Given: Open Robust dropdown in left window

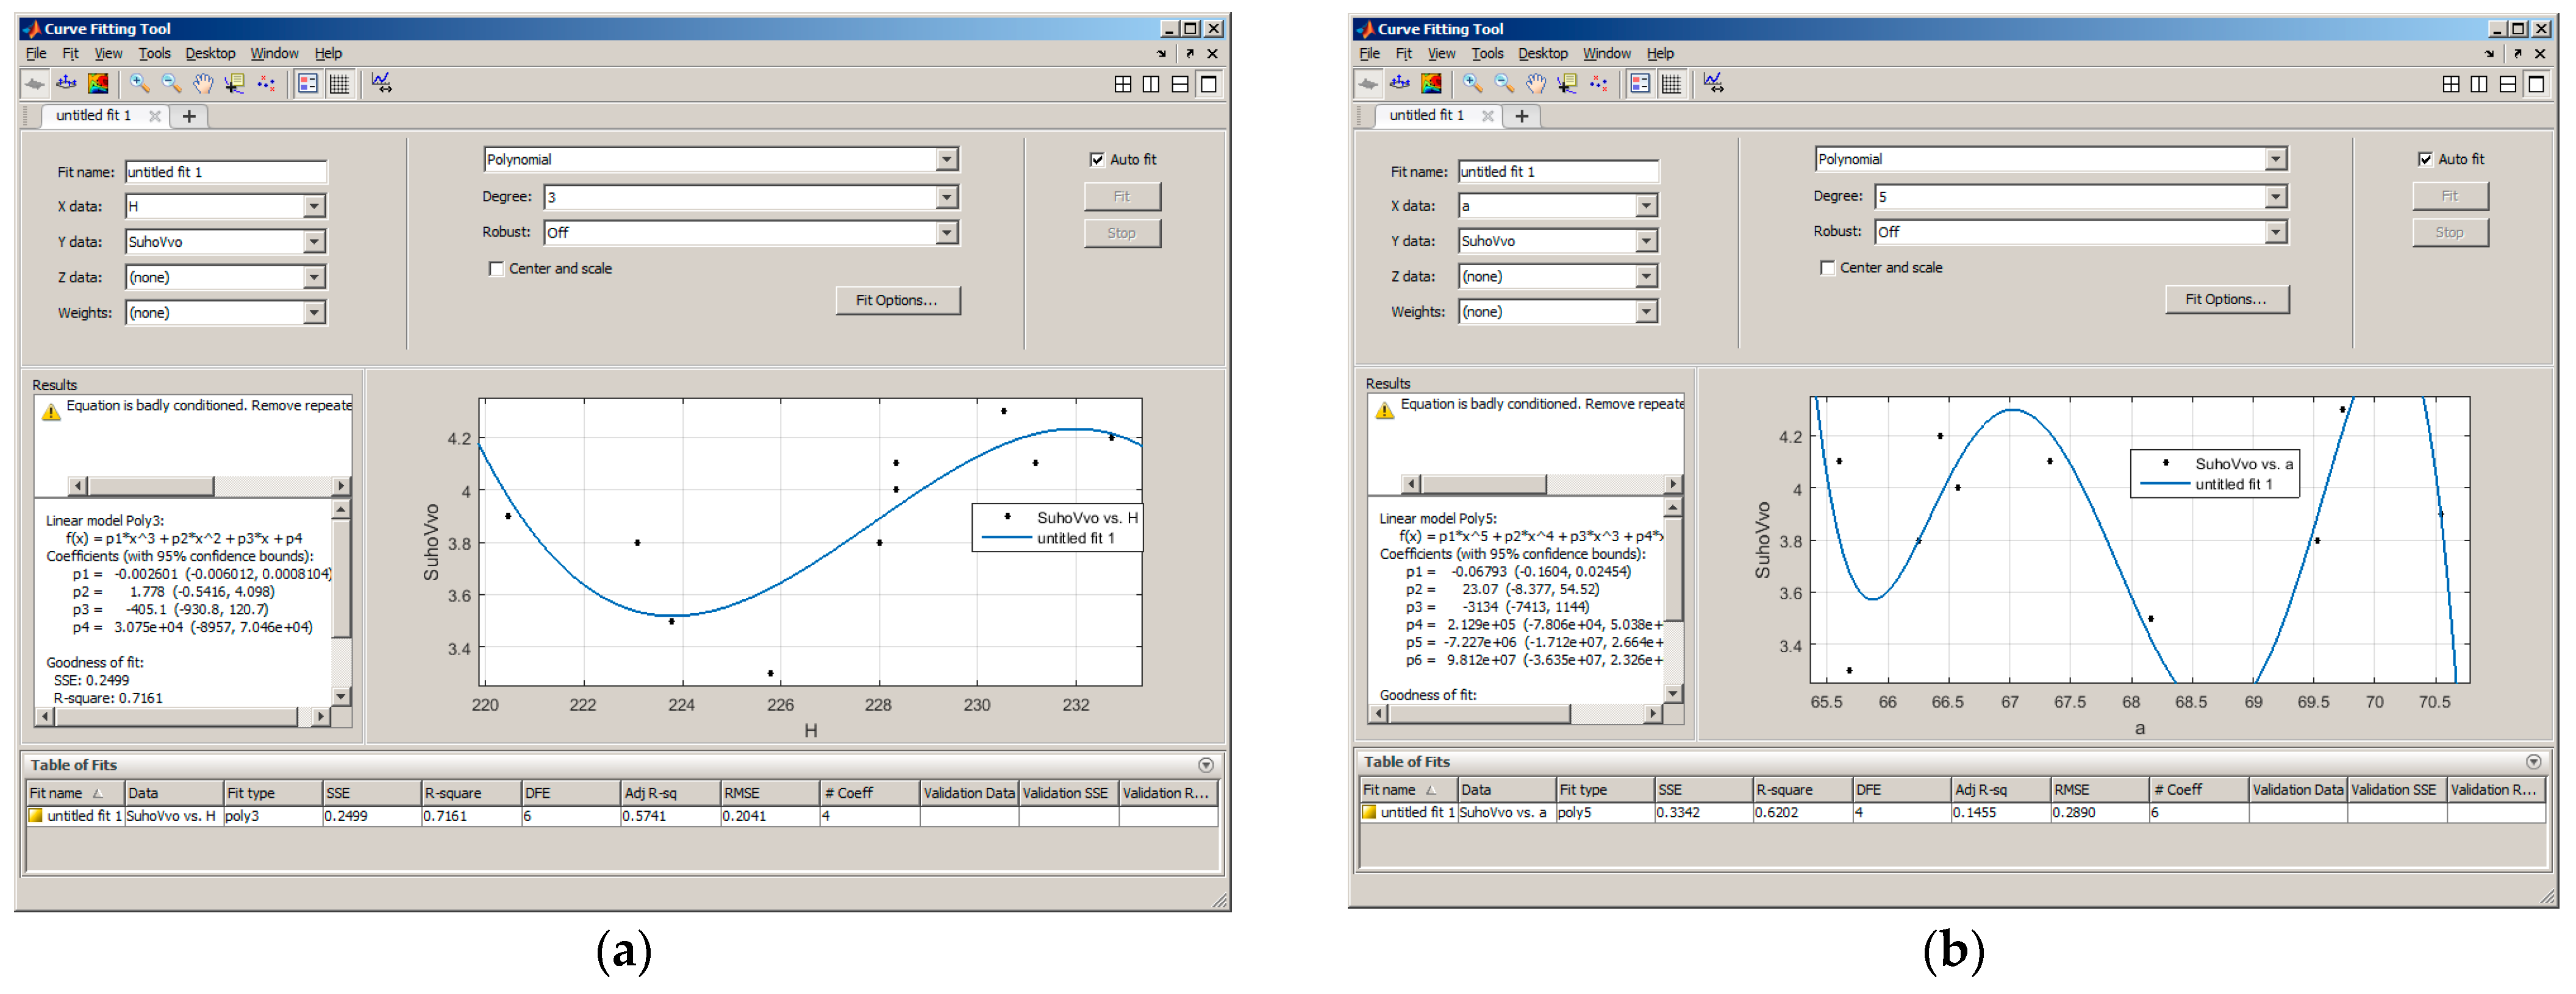Looking at the screenshot, I should [x=946, y=233].
